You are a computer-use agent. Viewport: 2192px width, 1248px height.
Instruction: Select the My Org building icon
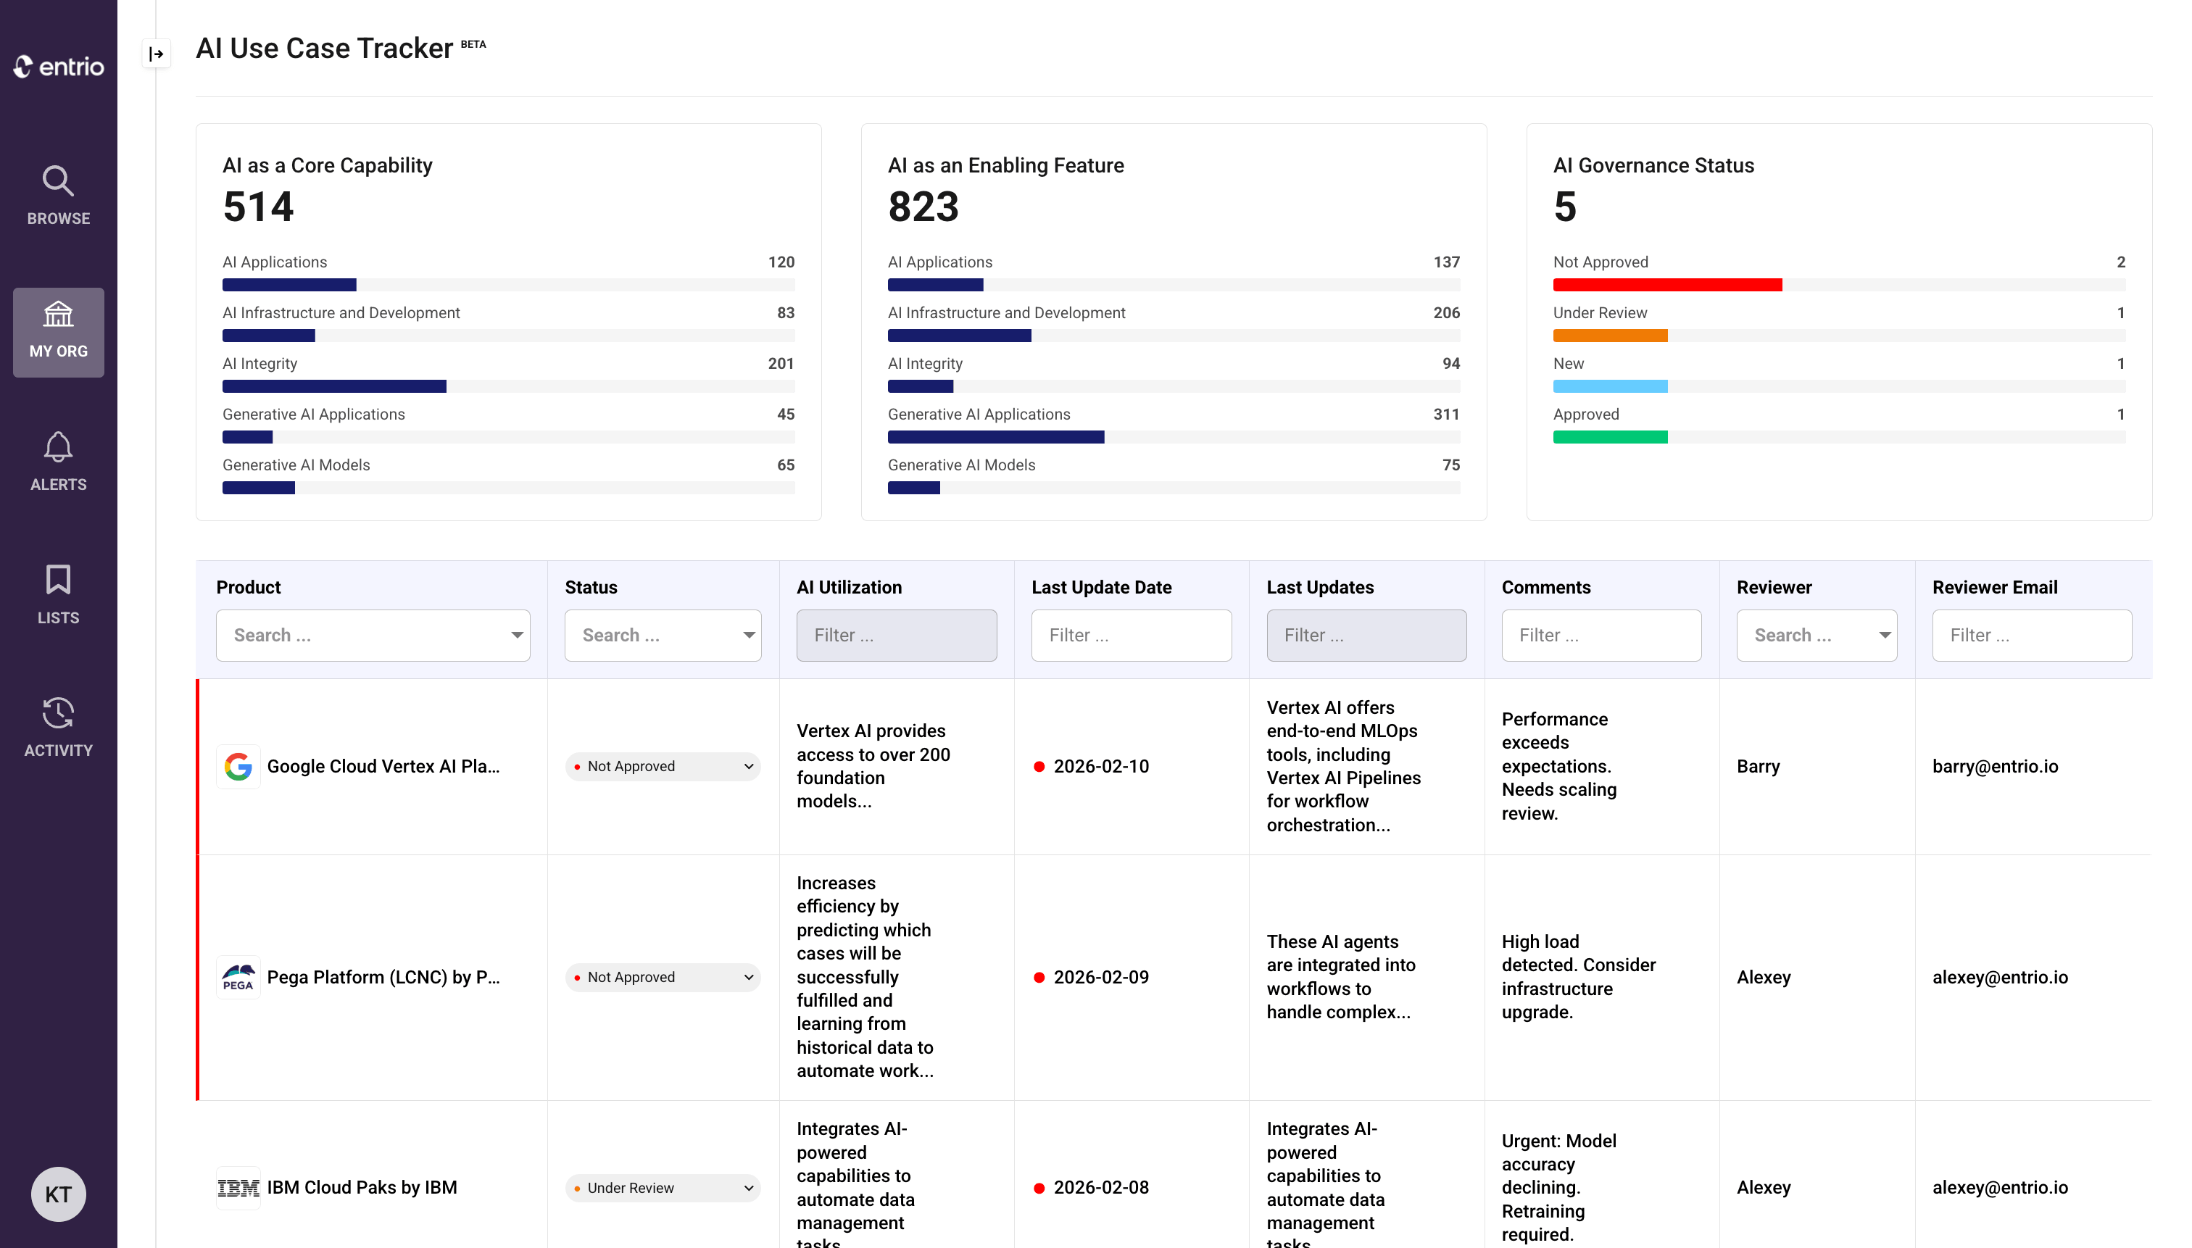[58, 315]
